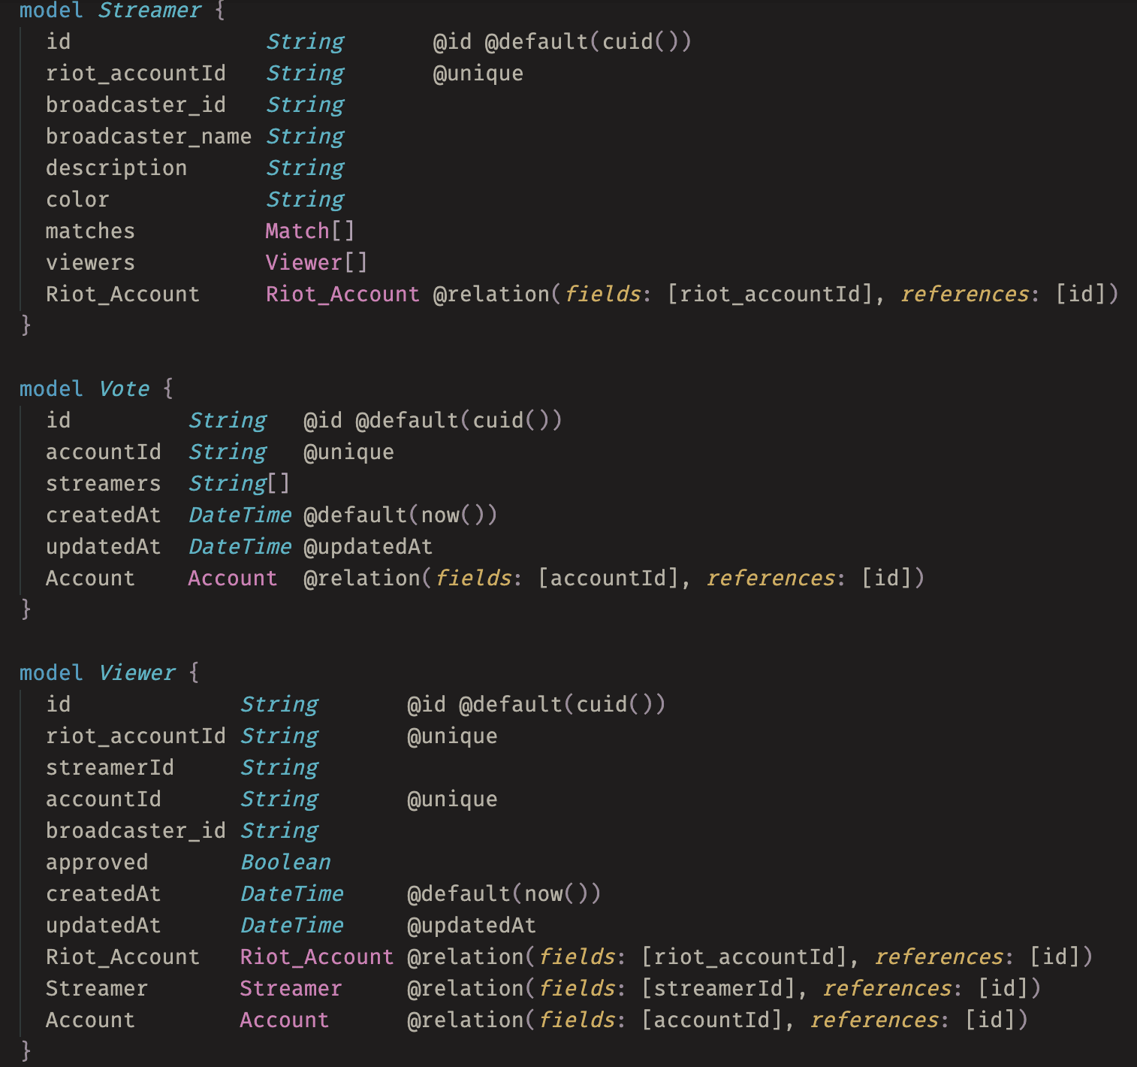Click riot_accountId field in Viewer model
The height and width of the screenshot is (1067, 1137).
tap(136, 736)
